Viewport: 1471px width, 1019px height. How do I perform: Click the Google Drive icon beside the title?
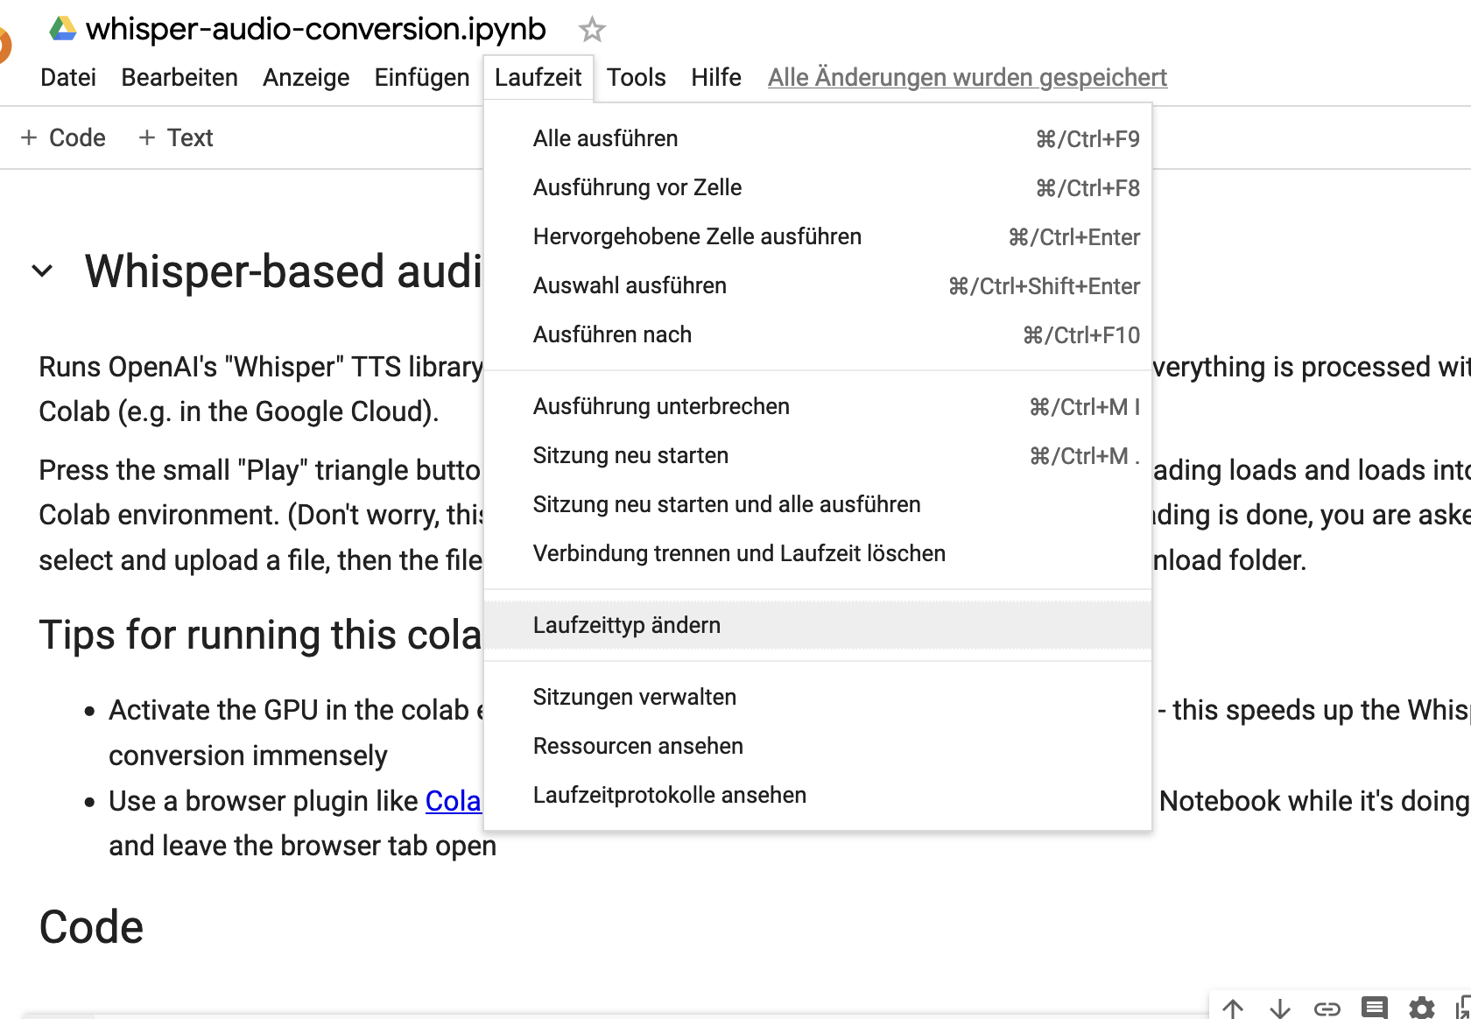62,29
